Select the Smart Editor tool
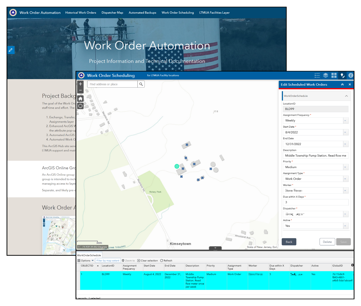 [343, 75]
